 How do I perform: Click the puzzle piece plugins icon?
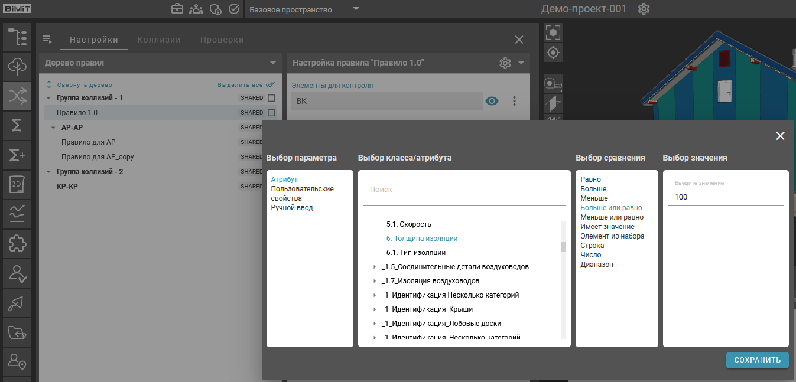(17, 243)
